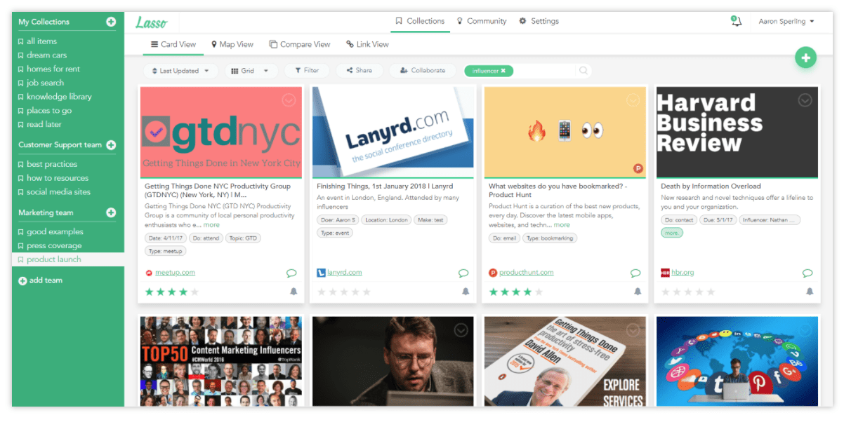844x422 pixels.
Task: Click the Product Hunt badge on the bookmarks card
Action: click(640, 168)
